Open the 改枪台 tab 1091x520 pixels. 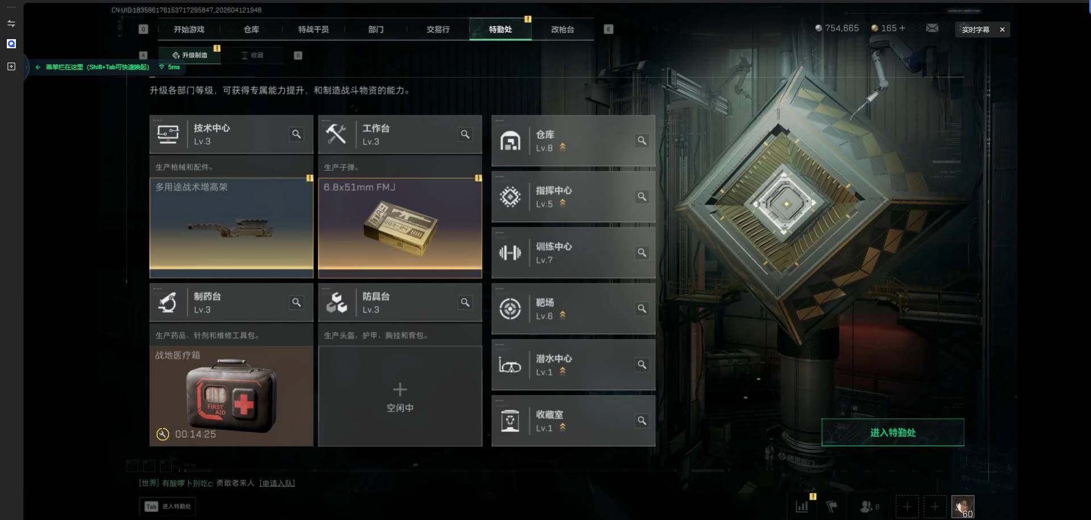click(x=563, y=30)
